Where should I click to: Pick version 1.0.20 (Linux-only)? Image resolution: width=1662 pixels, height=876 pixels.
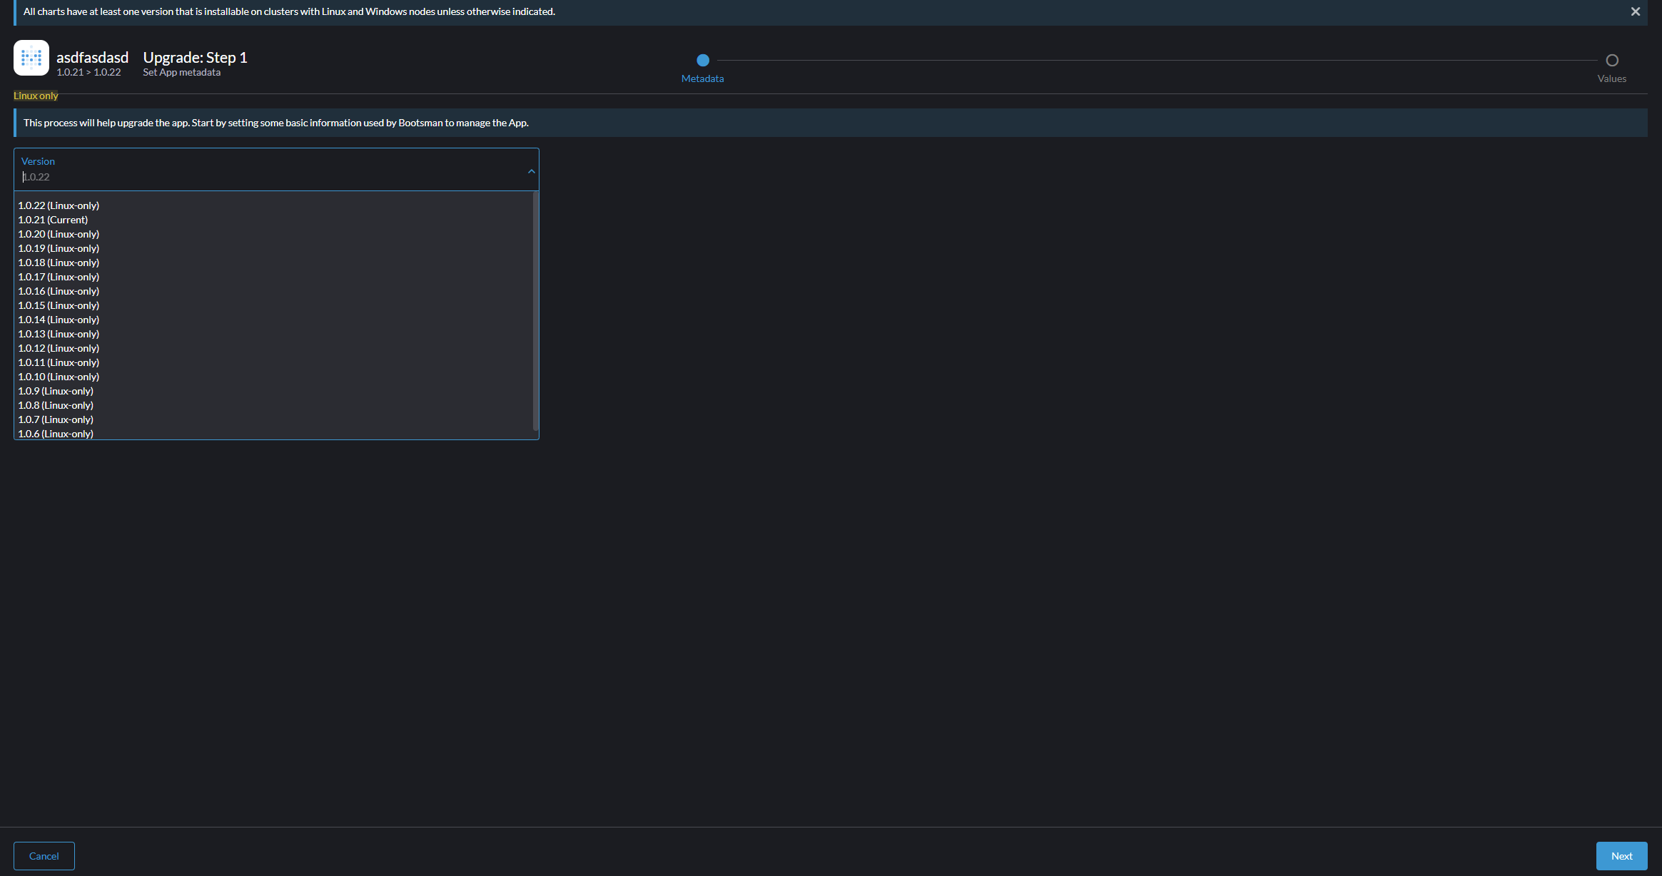click(x=59, y=234)
